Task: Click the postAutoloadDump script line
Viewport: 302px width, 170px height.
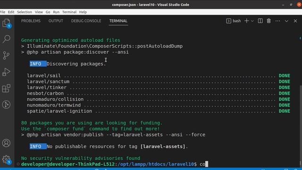Action: [102, 46]
